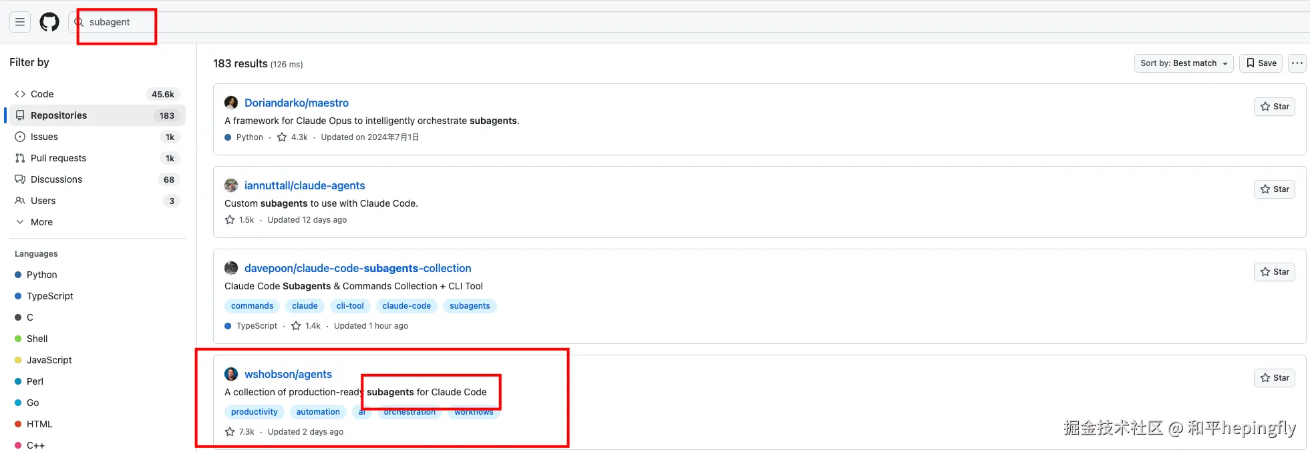Star the wshobson/agents repository

pos(1274,378)
